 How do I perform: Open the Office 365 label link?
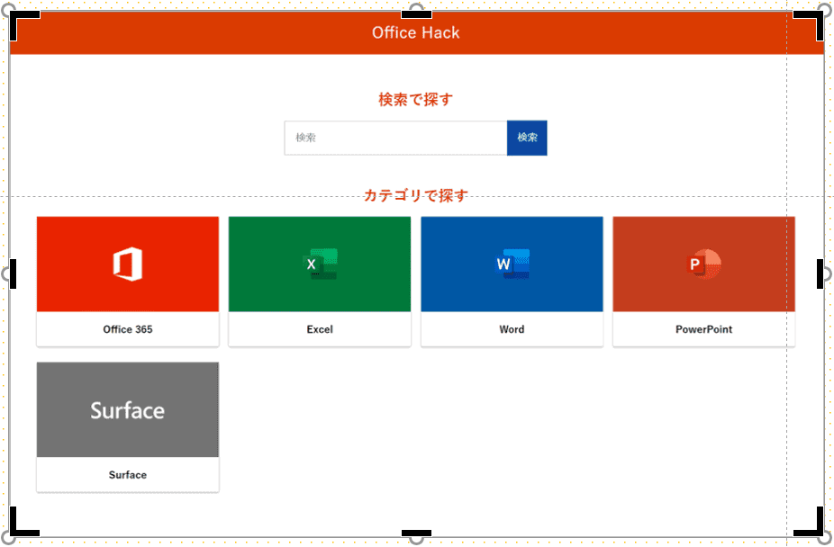tap(128, 329)
